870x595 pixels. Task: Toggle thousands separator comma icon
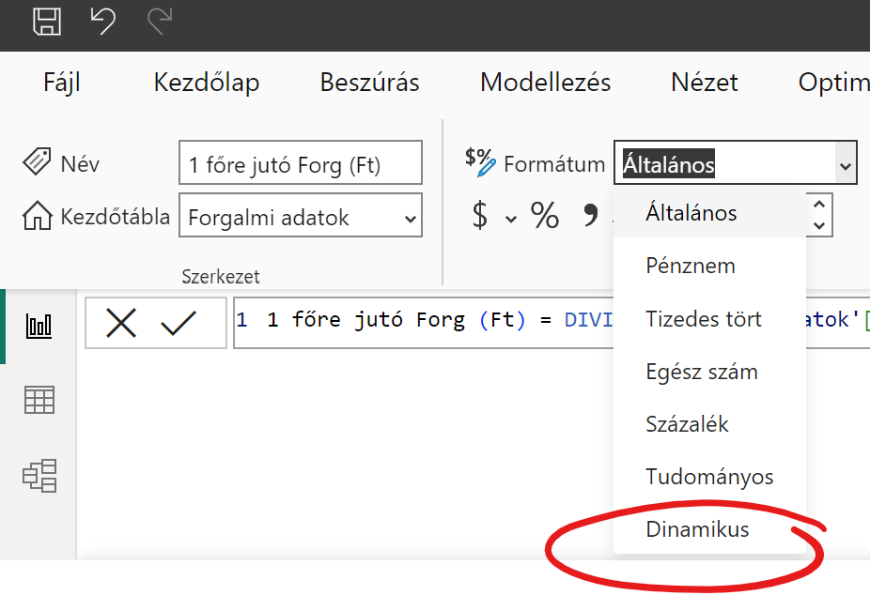pos(590,216)
